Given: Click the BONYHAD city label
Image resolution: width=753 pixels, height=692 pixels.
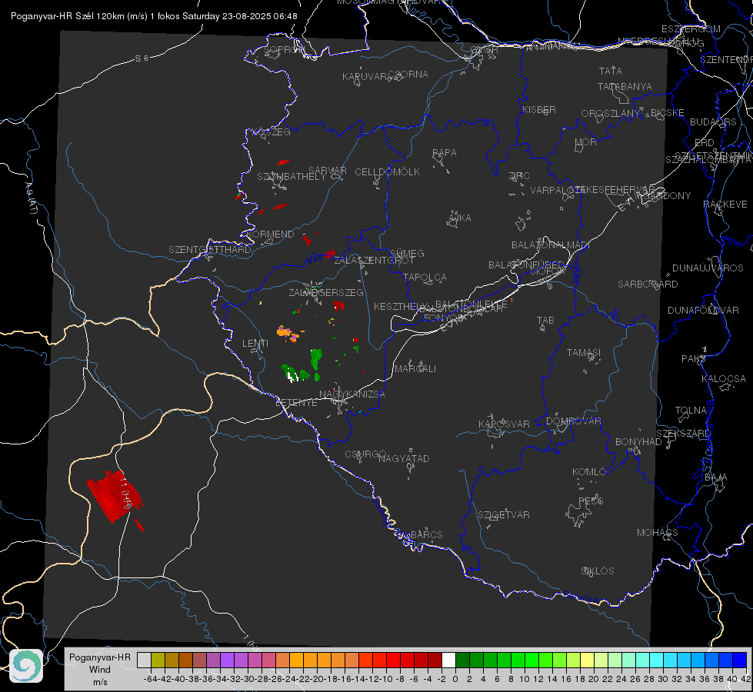Looking at the screenshot, I should [x=638, y=442].
